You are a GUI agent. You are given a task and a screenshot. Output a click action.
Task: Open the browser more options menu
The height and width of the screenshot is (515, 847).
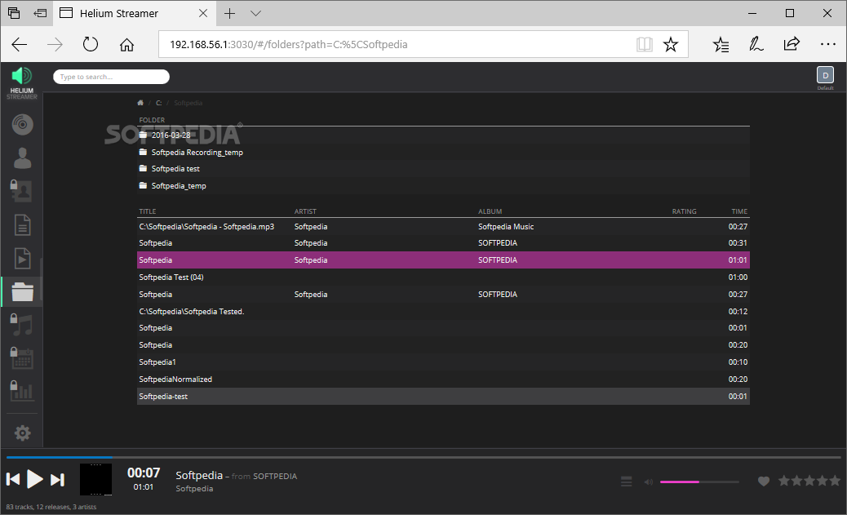[827, 44]
